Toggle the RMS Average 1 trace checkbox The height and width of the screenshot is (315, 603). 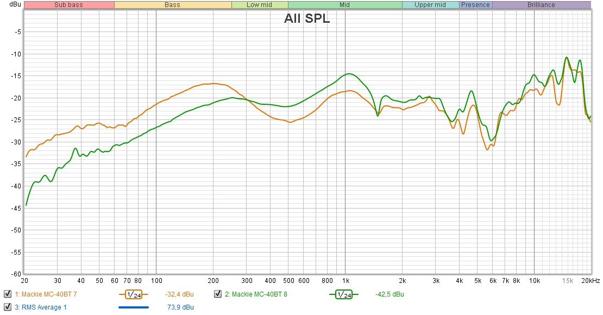coord(7,307)
